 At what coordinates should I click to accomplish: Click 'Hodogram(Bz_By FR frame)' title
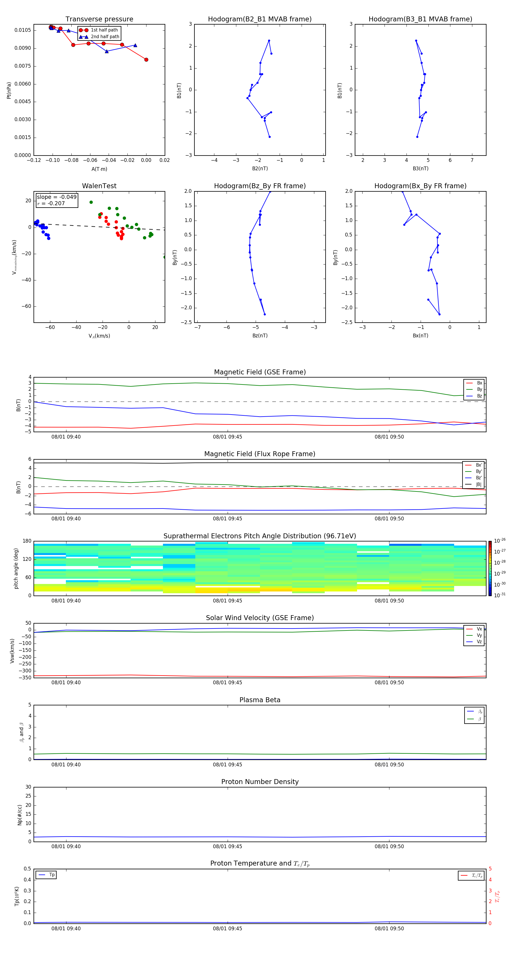click(x=260, y=186)
